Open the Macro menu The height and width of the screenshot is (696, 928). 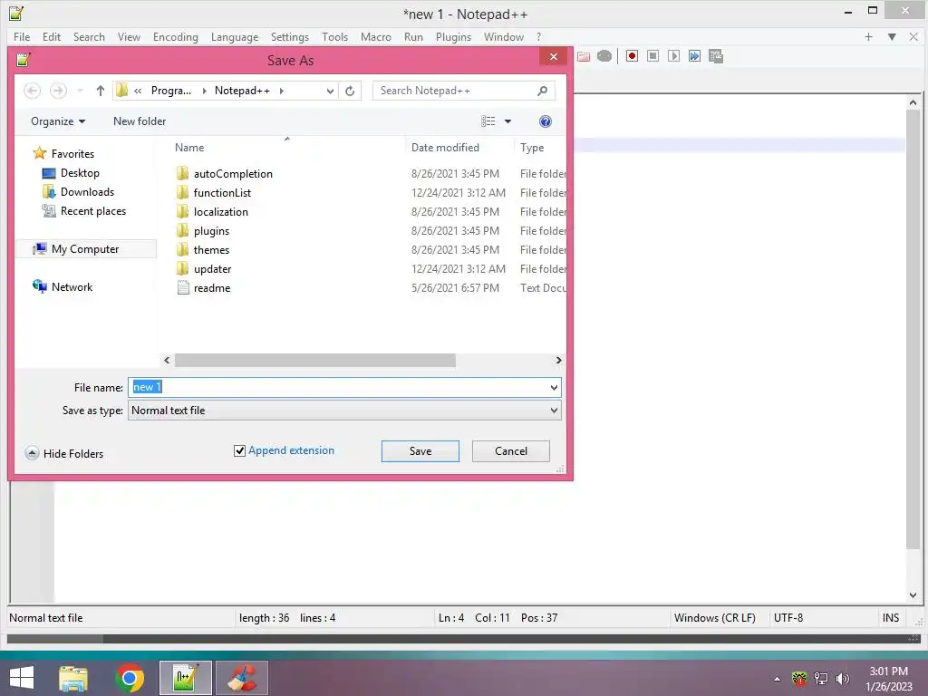pos(376,36)
